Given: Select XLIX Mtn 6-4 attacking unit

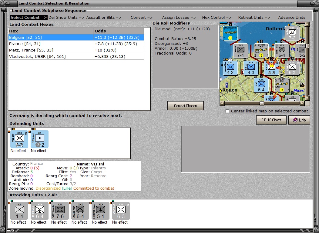Looking at the screenshot, I should click(40, 211).
